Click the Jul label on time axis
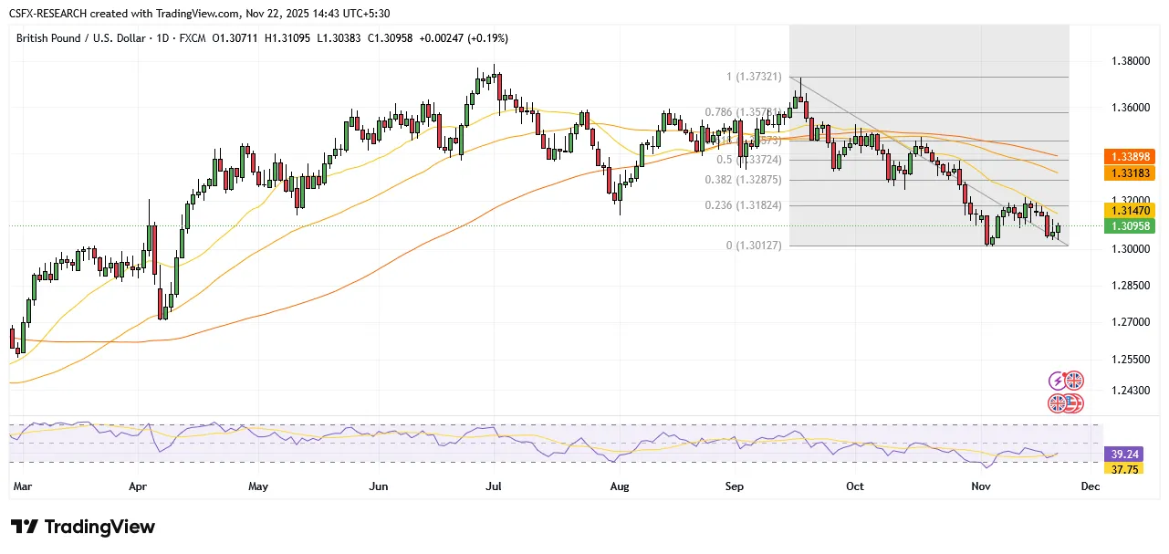Viewport: 1169px width, 554px height. point(494,487)
